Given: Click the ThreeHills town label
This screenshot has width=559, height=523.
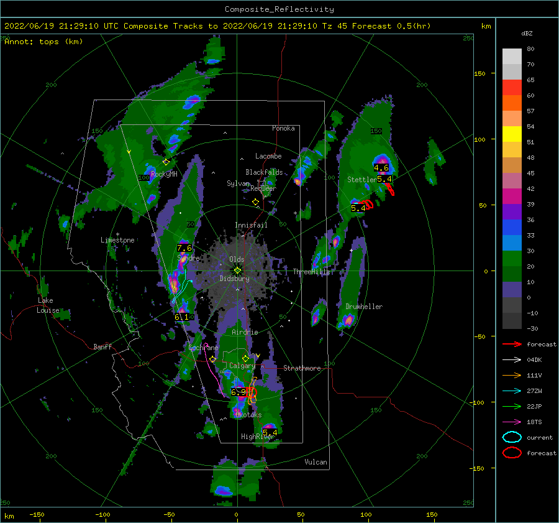Looking at the screenshot, I should (311, 272).
